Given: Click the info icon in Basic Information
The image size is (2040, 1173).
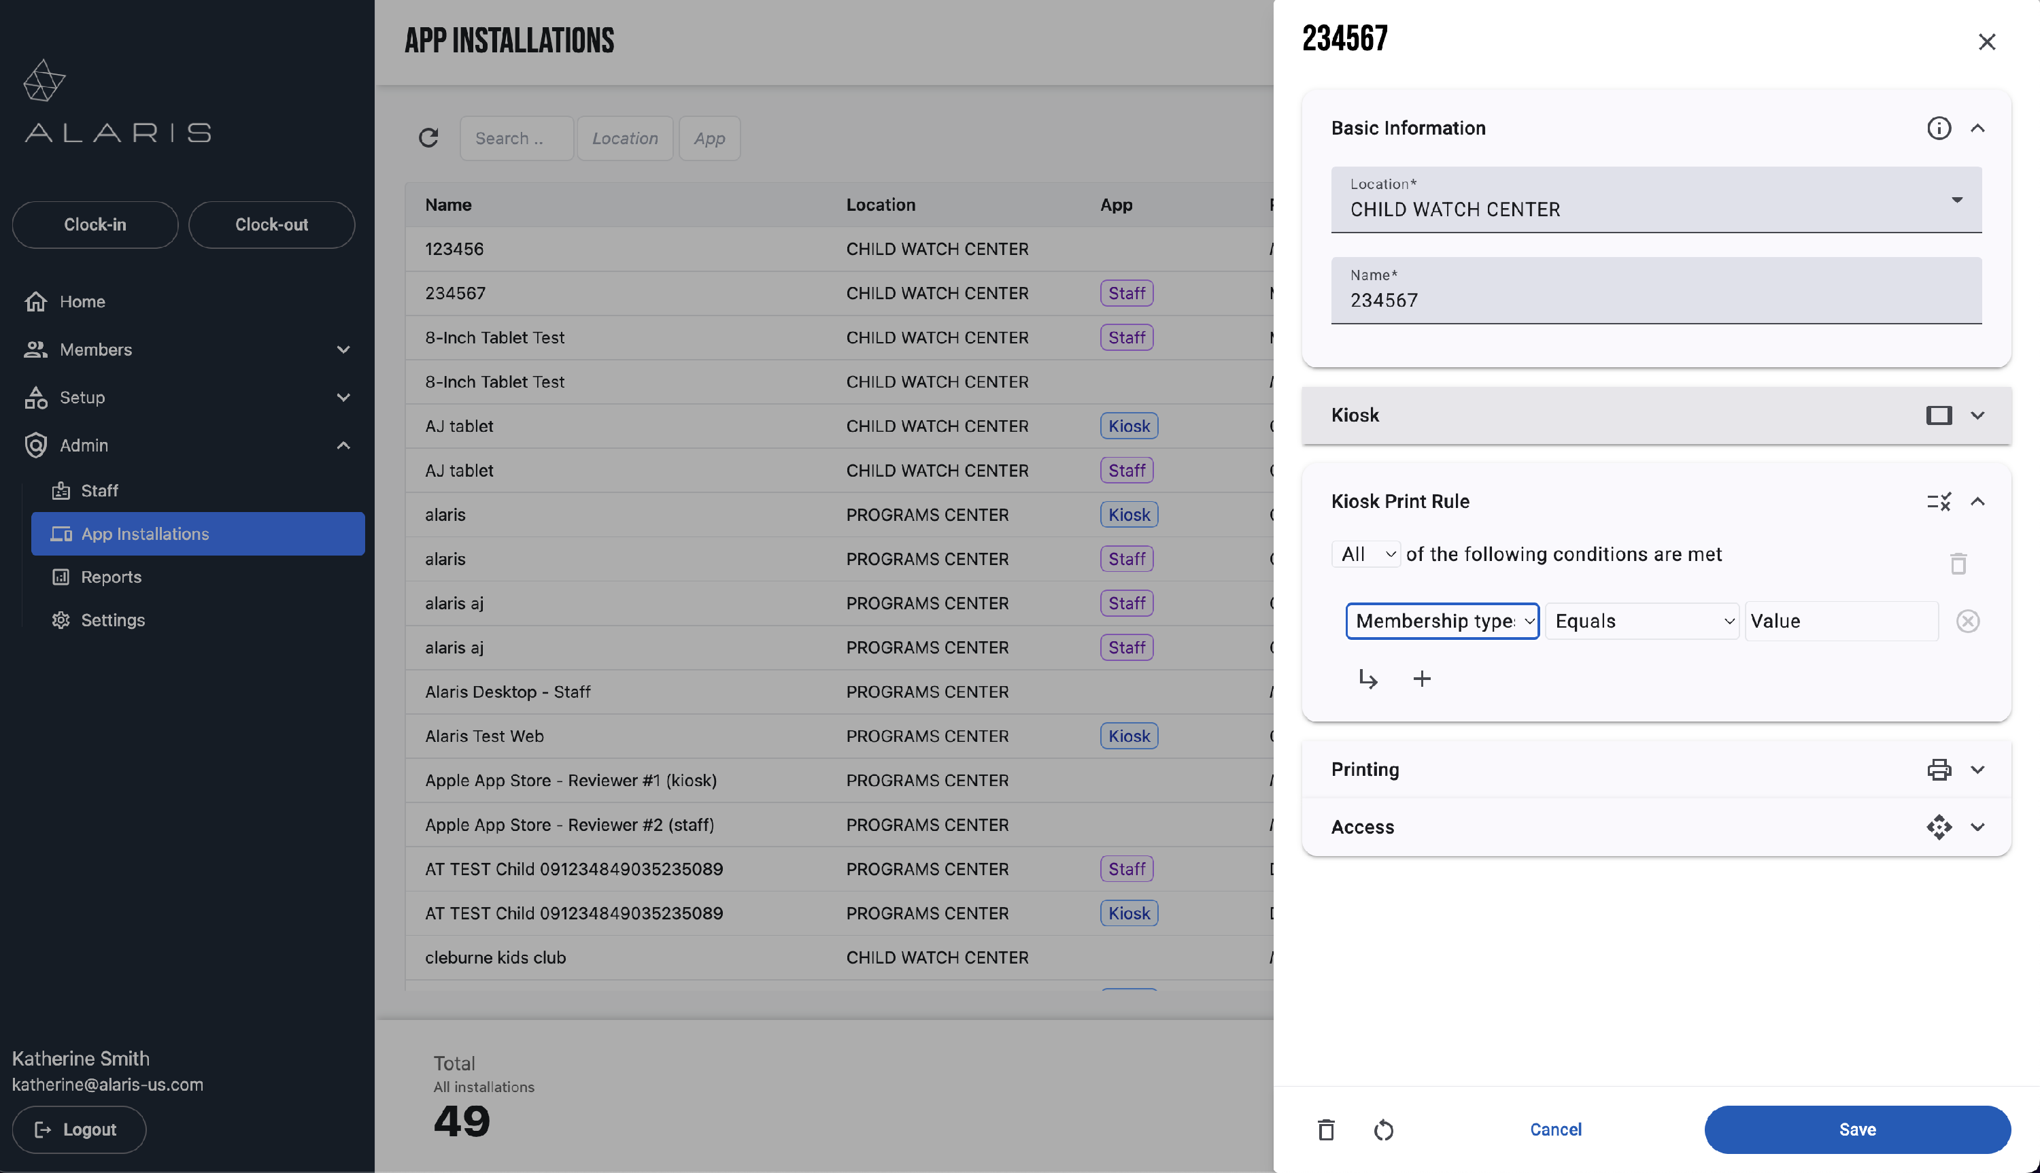Looking at the screenshot, I should tap(1939, 128).
